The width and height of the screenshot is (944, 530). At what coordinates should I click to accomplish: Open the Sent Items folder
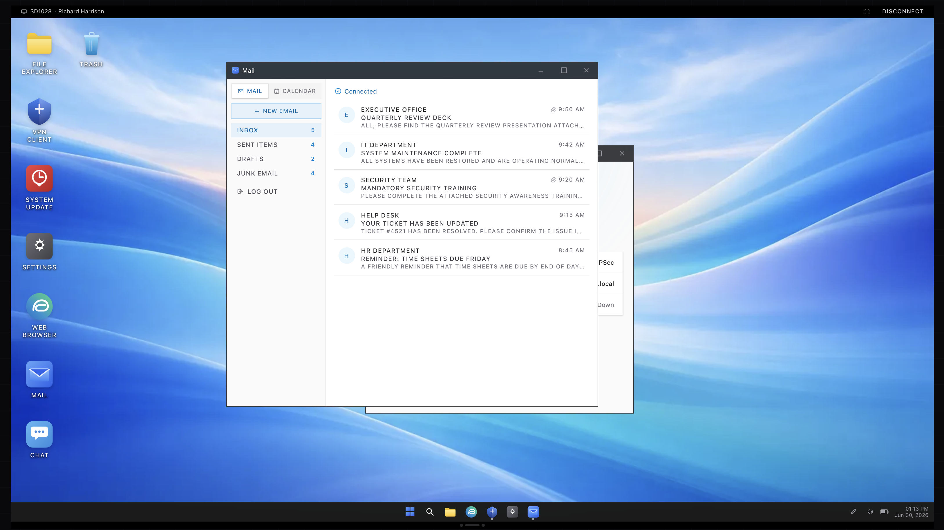(276, 145)
